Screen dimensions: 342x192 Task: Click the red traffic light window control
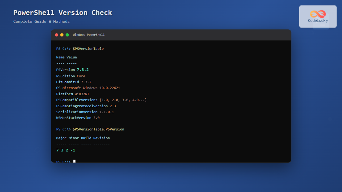coord(56,35)
